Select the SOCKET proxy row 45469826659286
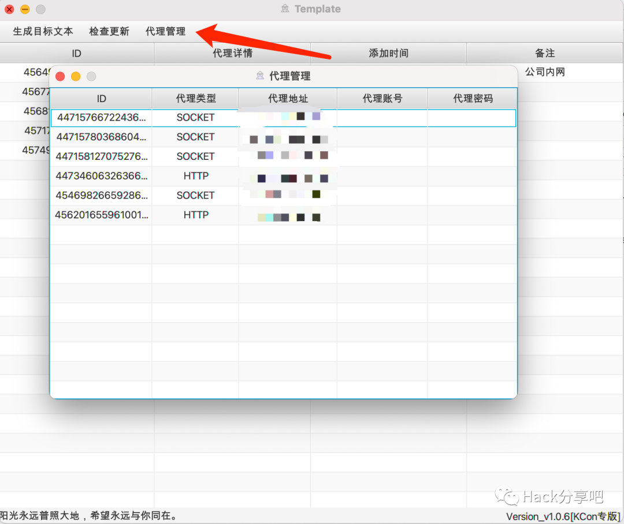 pyautogui.click(x=101, y=195)
